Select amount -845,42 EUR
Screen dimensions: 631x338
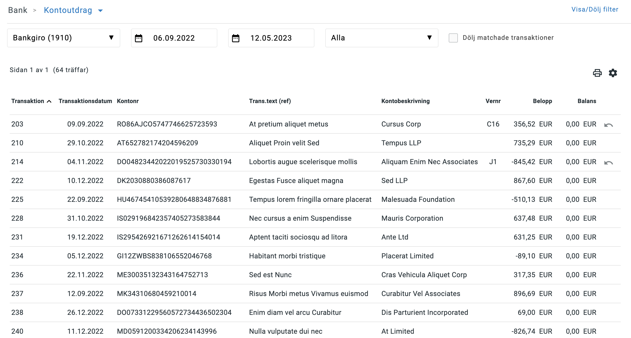pyautogui.click(x=531, y=162)
